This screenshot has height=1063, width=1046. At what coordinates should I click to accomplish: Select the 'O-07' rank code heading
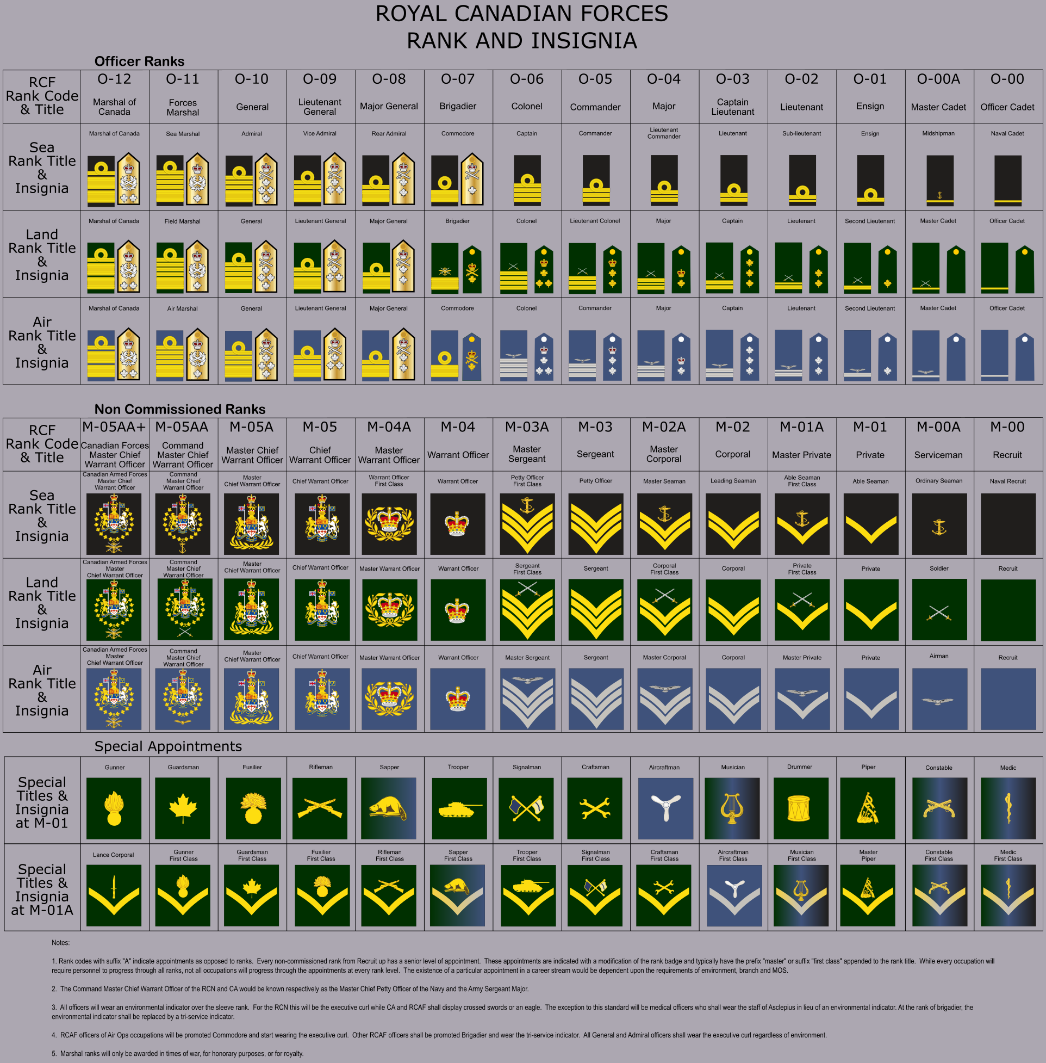coord(458,79)
